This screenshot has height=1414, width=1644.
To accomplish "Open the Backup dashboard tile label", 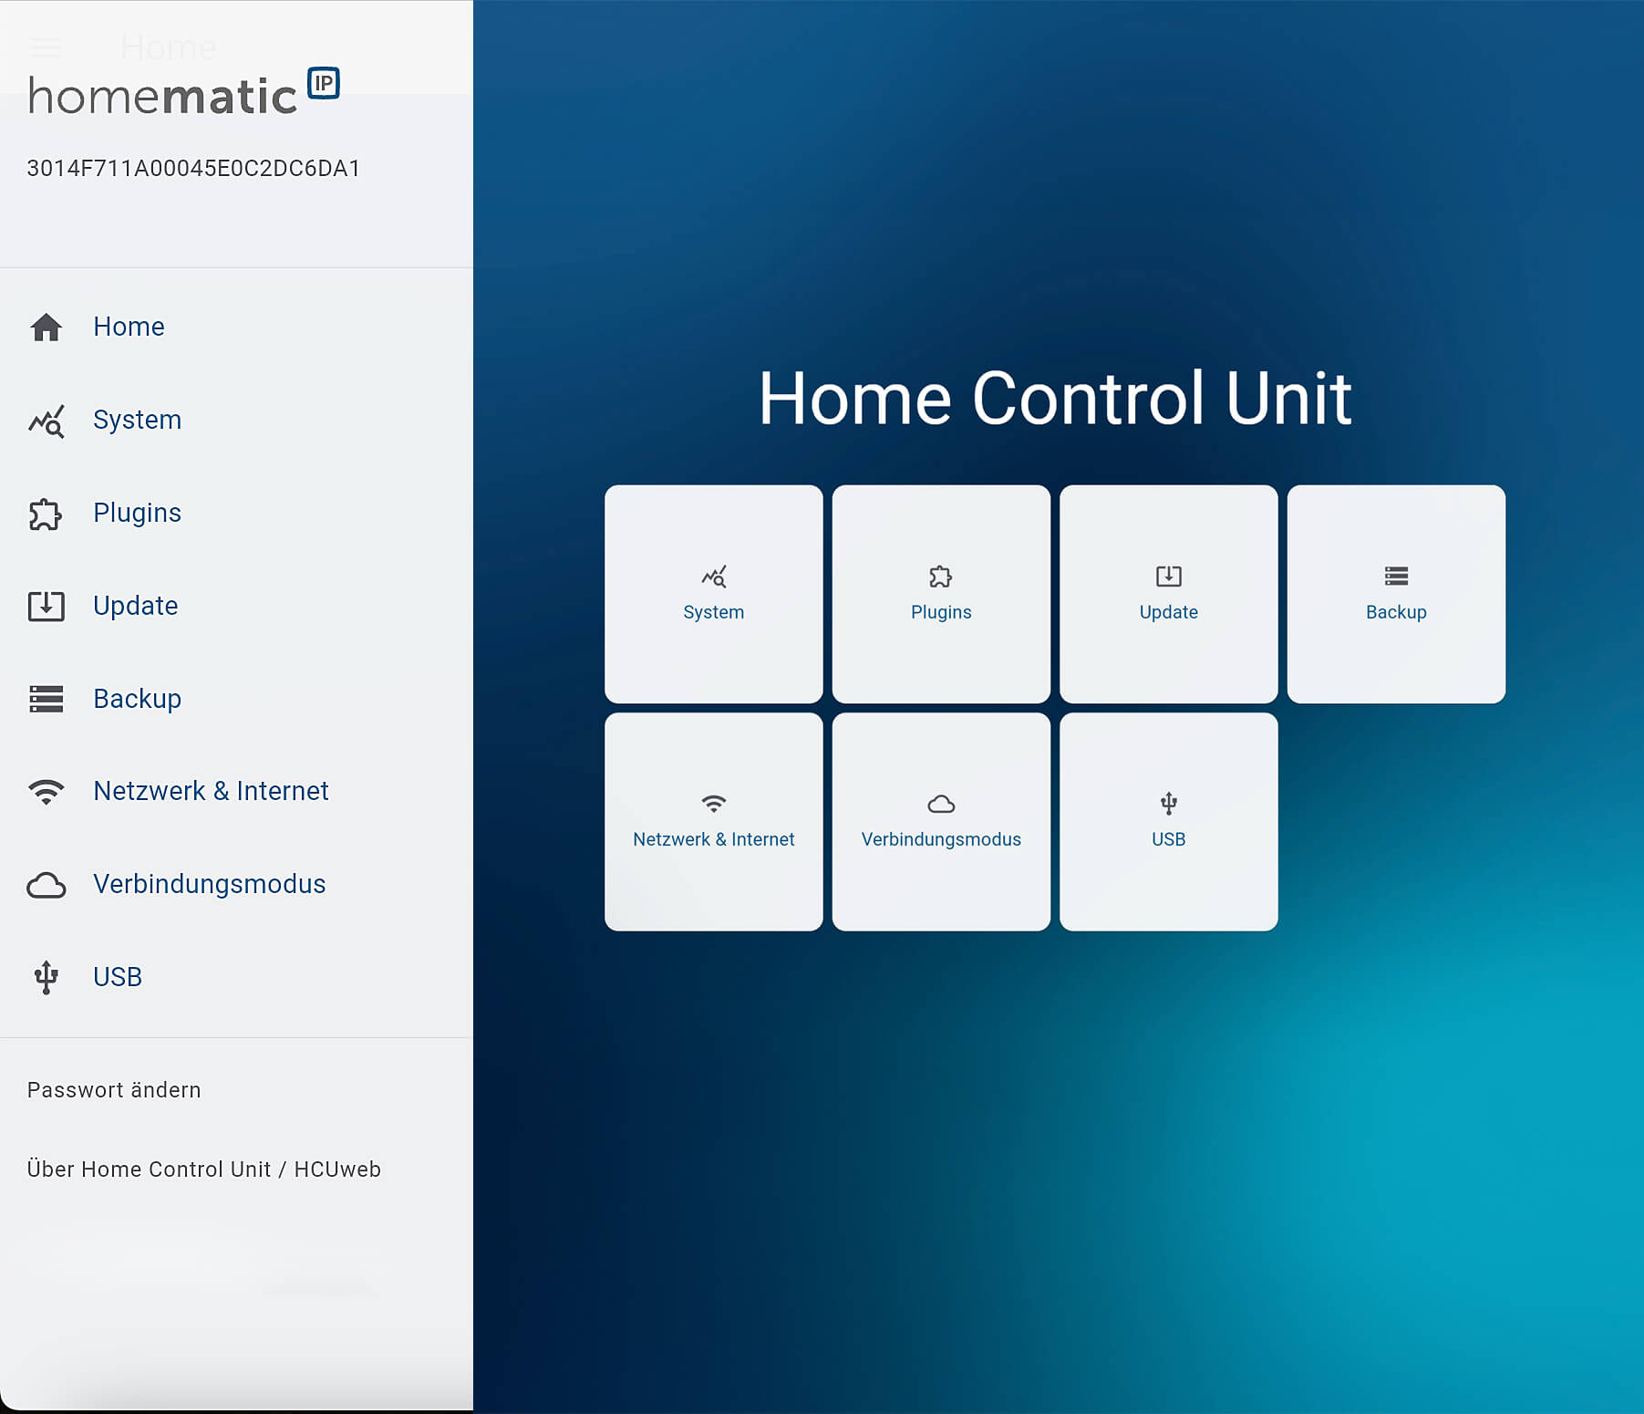I will point(1396,612).
